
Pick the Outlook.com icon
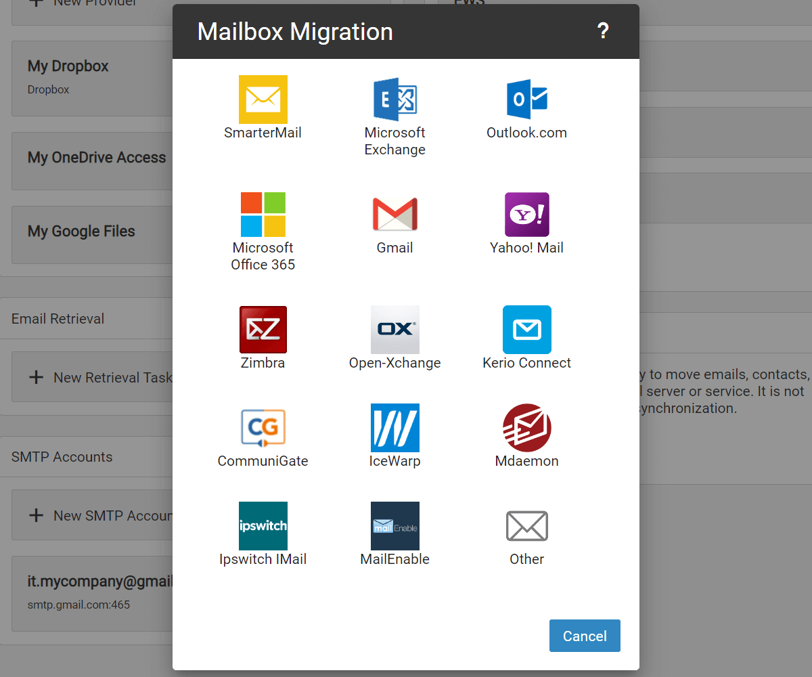tap(527, 100)
